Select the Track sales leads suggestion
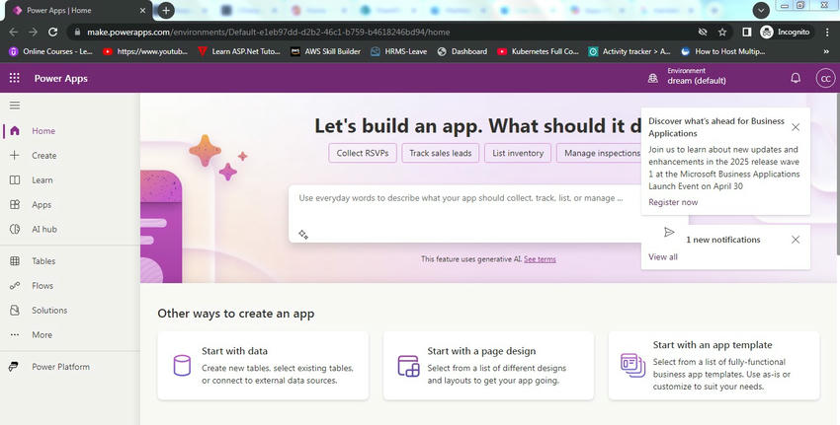Screen dimensions: 840x425 click(x=441, y=153)
